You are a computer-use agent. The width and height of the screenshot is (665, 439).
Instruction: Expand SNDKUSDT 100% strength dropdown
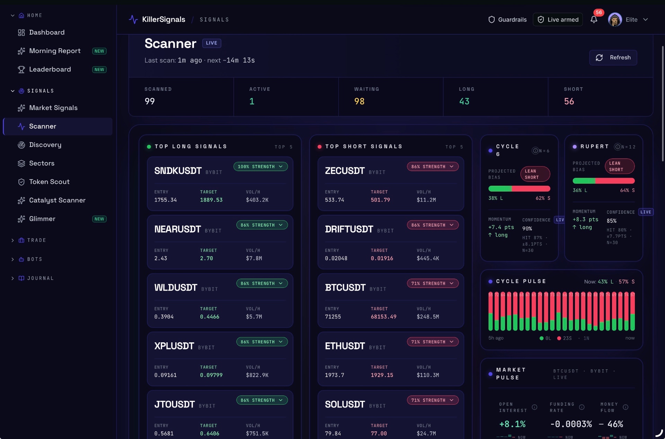[x=260, y=167]
